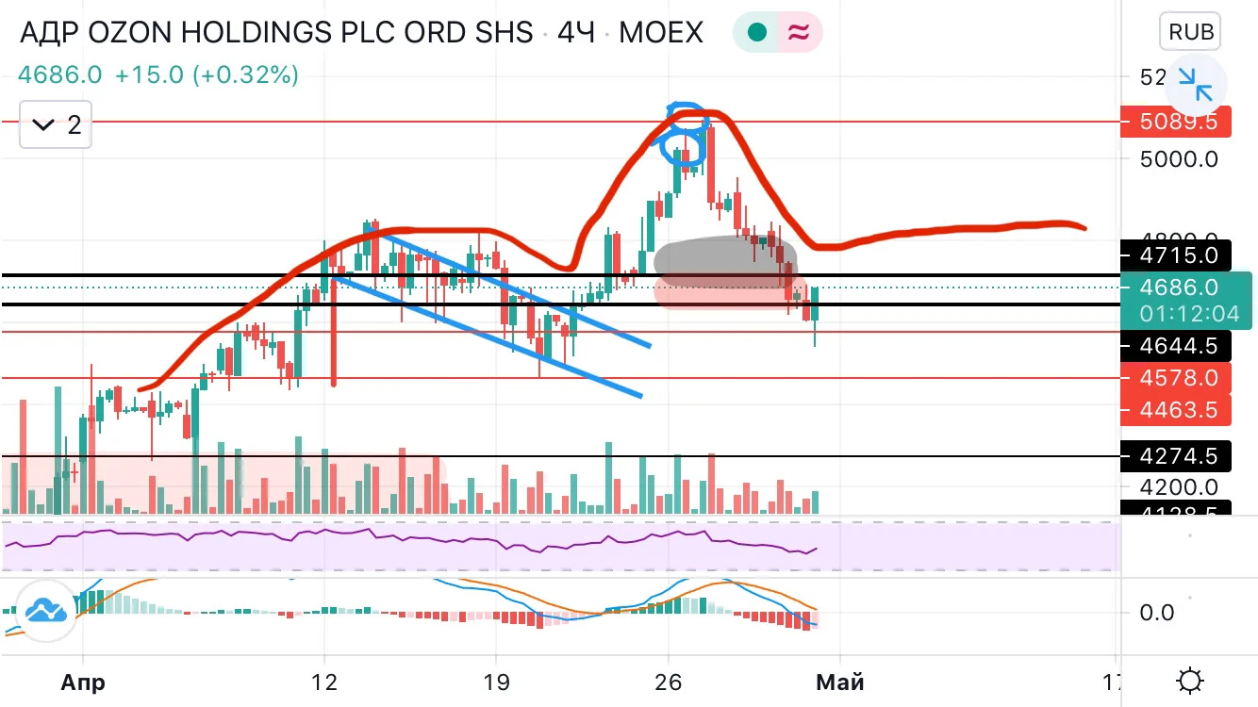Collapse the indicators legend showing 2
1258x707 pixels.
pyautogui.click(x=56, y=124)
